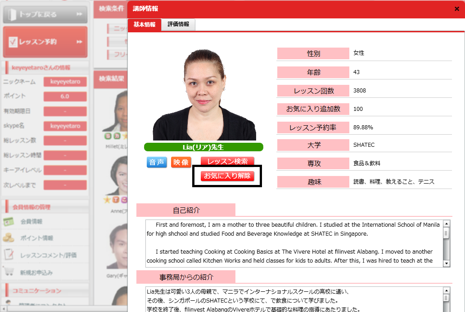Click Lia teacher's profile photo
This screenshot has width=465, height=312.
[x=204, y=95]
